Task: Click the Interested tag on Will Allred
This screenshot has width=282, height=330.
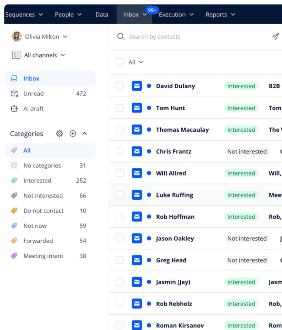Action: [241, 173]
